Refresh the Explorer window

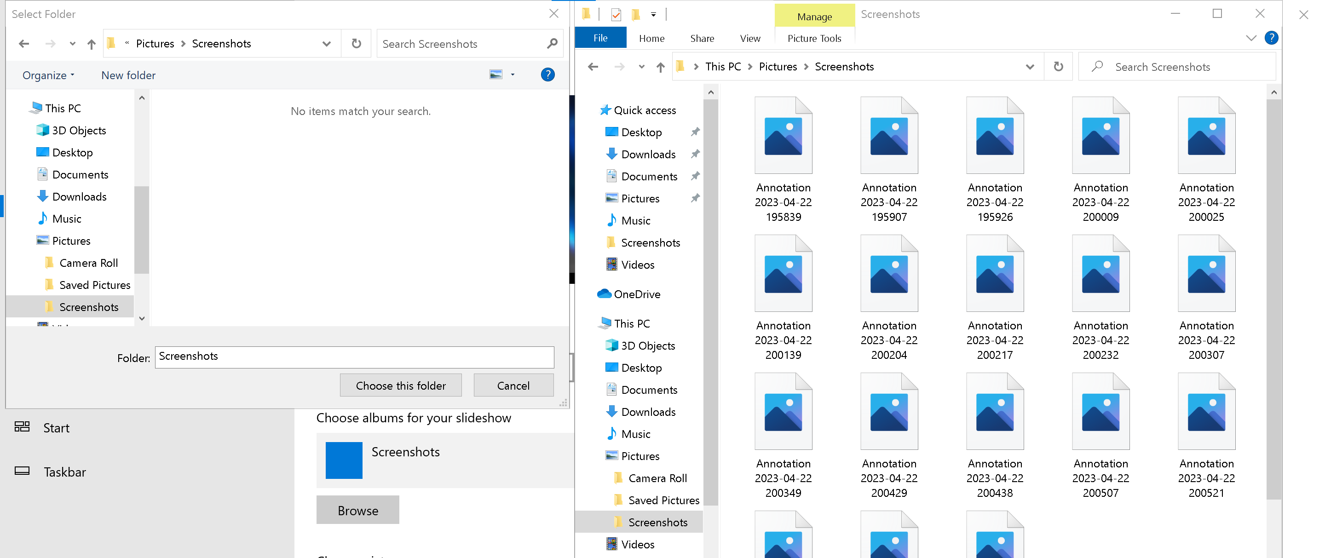(1058, 67)
